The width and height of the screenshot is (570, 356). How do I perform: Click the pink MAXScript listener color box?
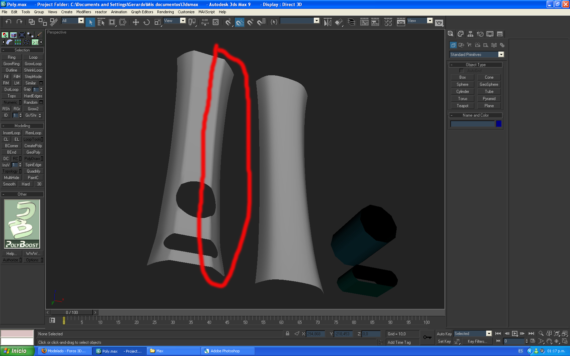click(x=17, y=333)
